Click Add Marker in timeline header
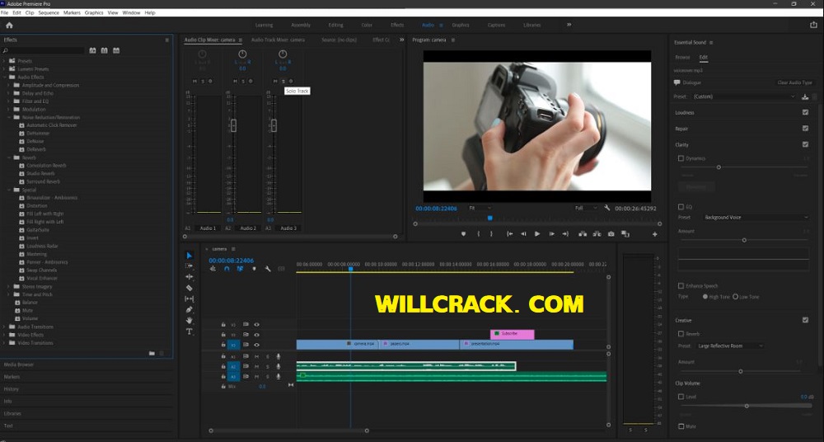The image size is (824, 442). [x=254, y=269]
